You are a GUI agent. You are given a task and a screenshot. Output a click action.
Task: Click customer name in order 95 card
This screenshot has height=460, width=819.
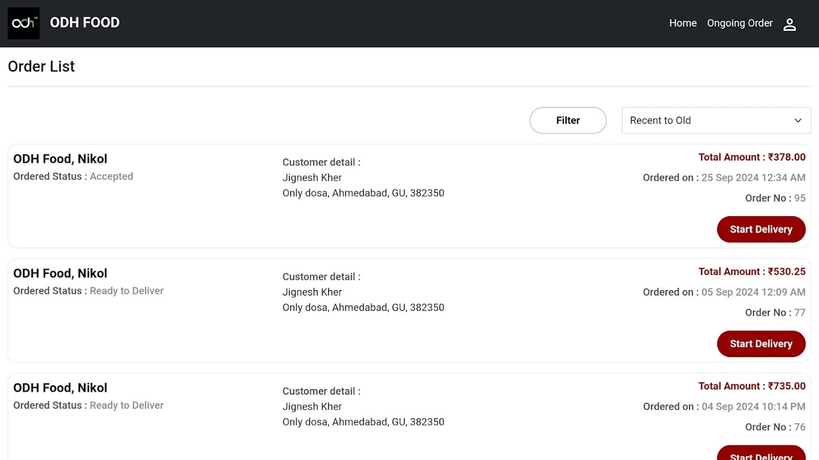coord(312,178)
